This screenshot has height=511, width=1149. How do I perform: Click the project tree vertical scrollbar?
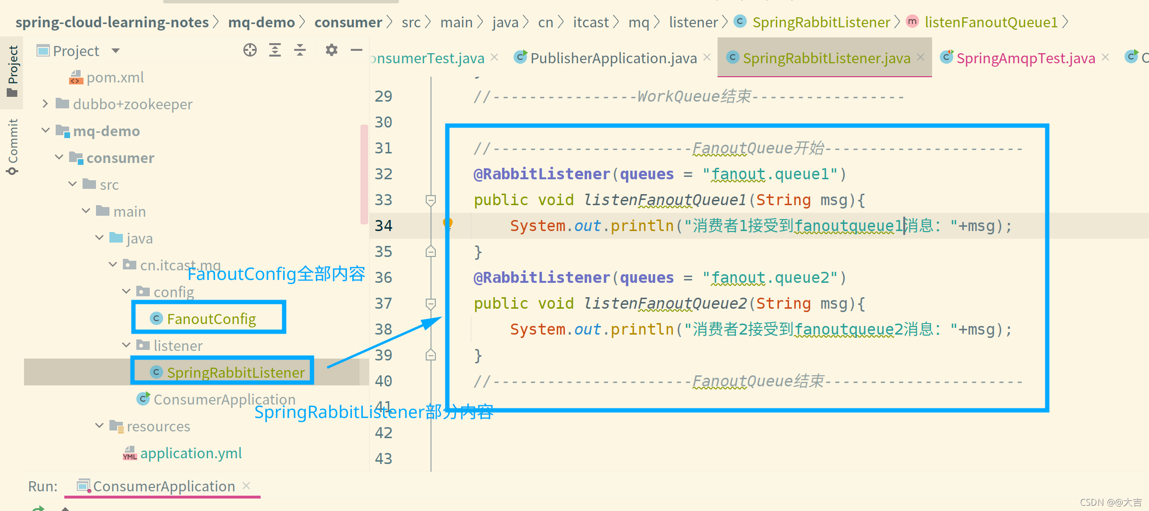364,174
